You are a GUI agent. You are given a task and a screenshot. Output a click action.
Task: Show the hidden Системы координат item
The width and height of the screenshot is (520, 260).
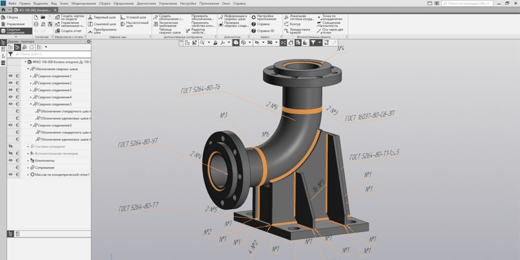[11, 146]
